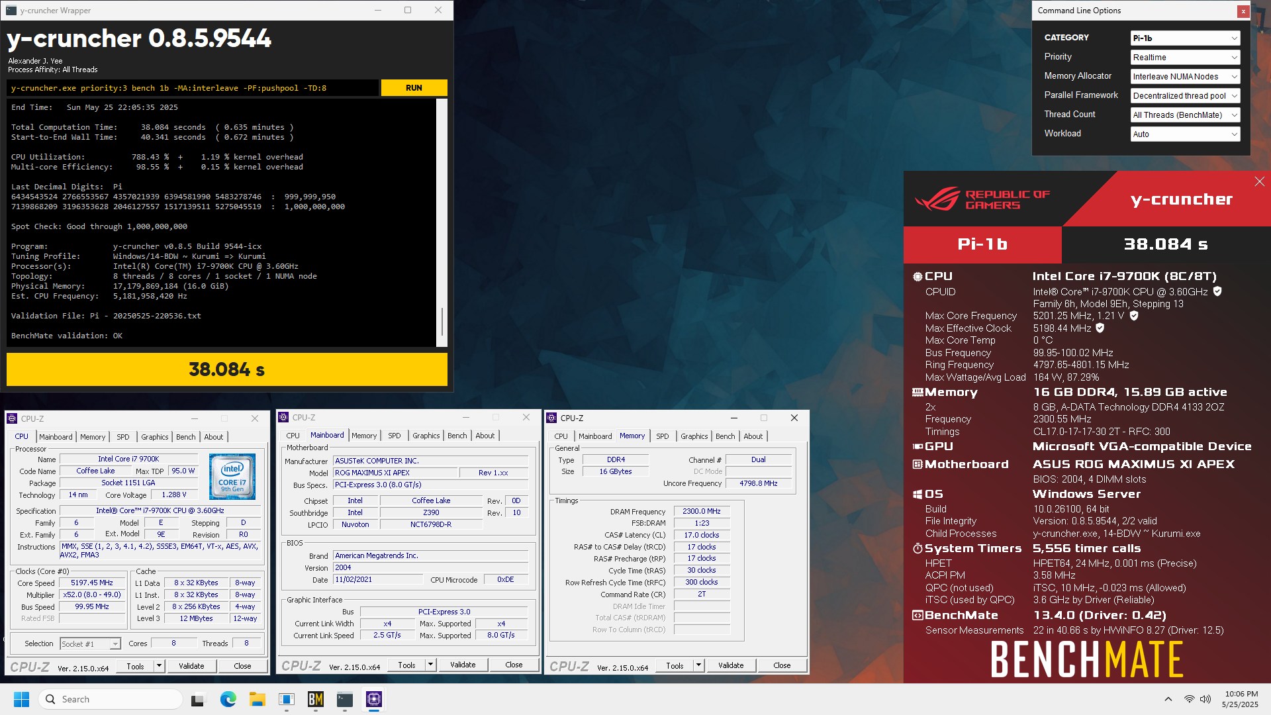Viewport: 1271px width, 715px height.
Task: Click the y-cruncher command line input field
Action: [193, 87]
